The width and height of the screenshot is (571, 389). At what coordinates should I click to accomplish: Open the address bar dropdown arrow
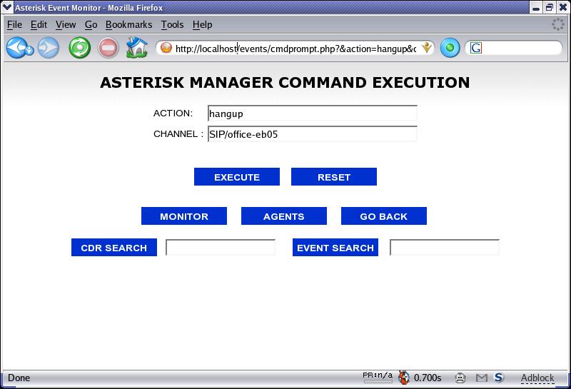428,48
